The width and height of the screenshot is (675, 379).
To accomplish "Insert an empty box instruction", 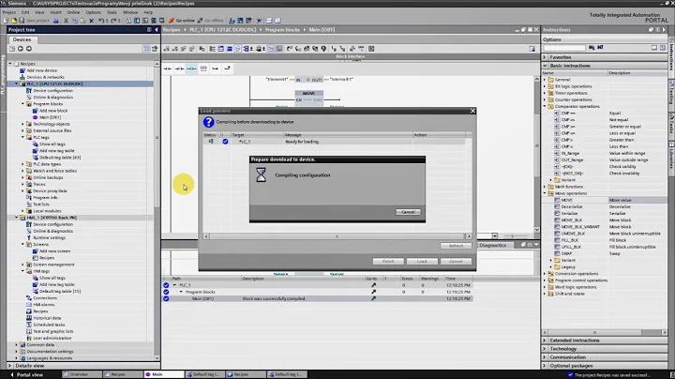I will click(x=203, y=68).
